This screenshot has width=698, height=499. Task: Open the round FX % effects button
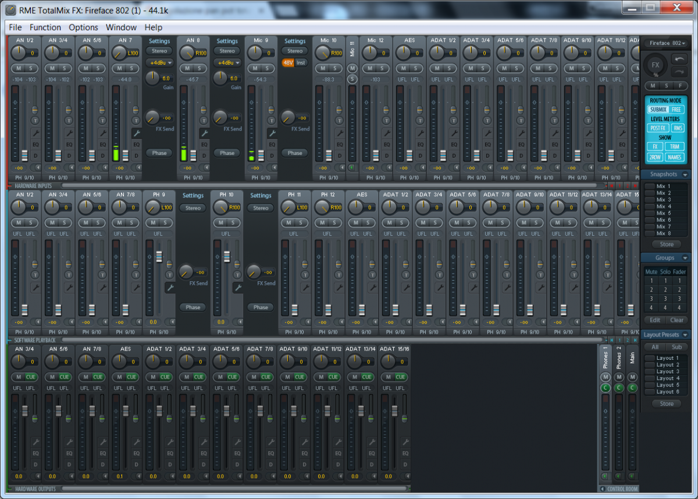[x=656, y=65]
